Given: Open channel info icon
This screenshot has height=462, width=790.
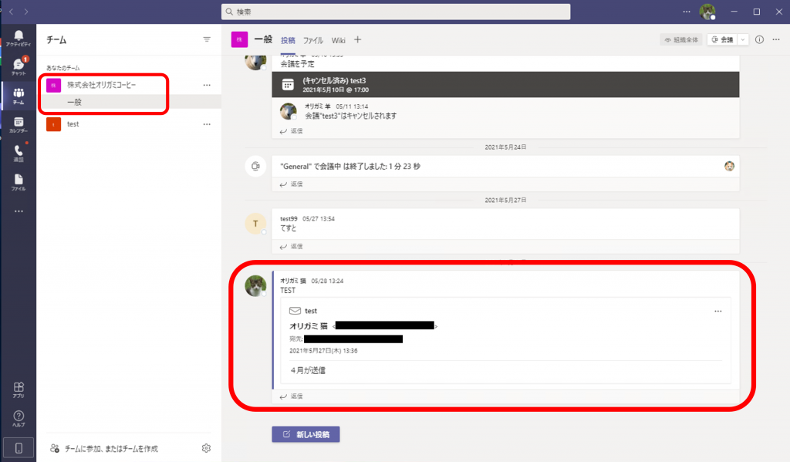Looking at the screenshot, I should coord(759,40).
